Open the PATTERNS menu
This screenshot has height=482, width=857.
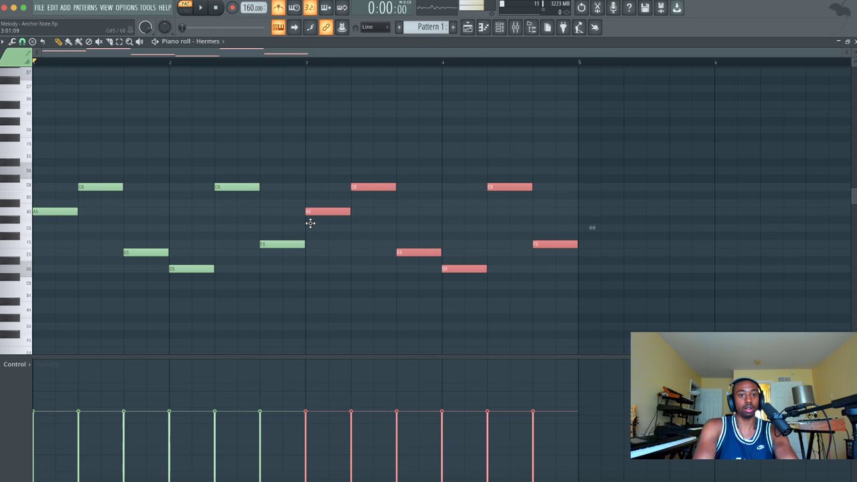[85, 7]
